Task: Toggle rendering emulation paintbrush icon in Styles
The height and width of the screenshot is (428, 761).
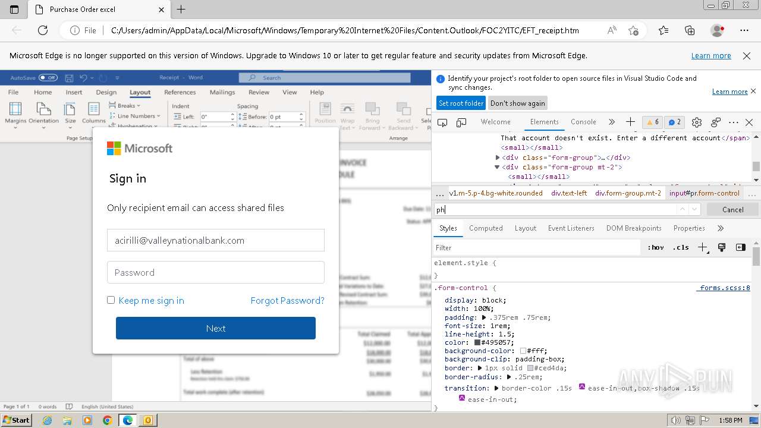Action: [722, 247]
